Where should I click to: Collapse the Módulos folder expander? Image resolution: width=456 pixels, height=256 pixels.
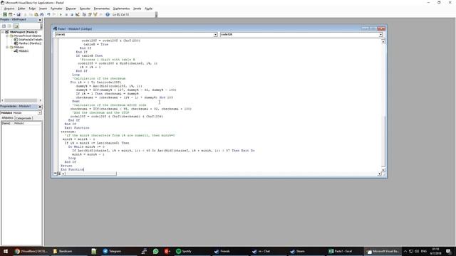click(7, 47)
